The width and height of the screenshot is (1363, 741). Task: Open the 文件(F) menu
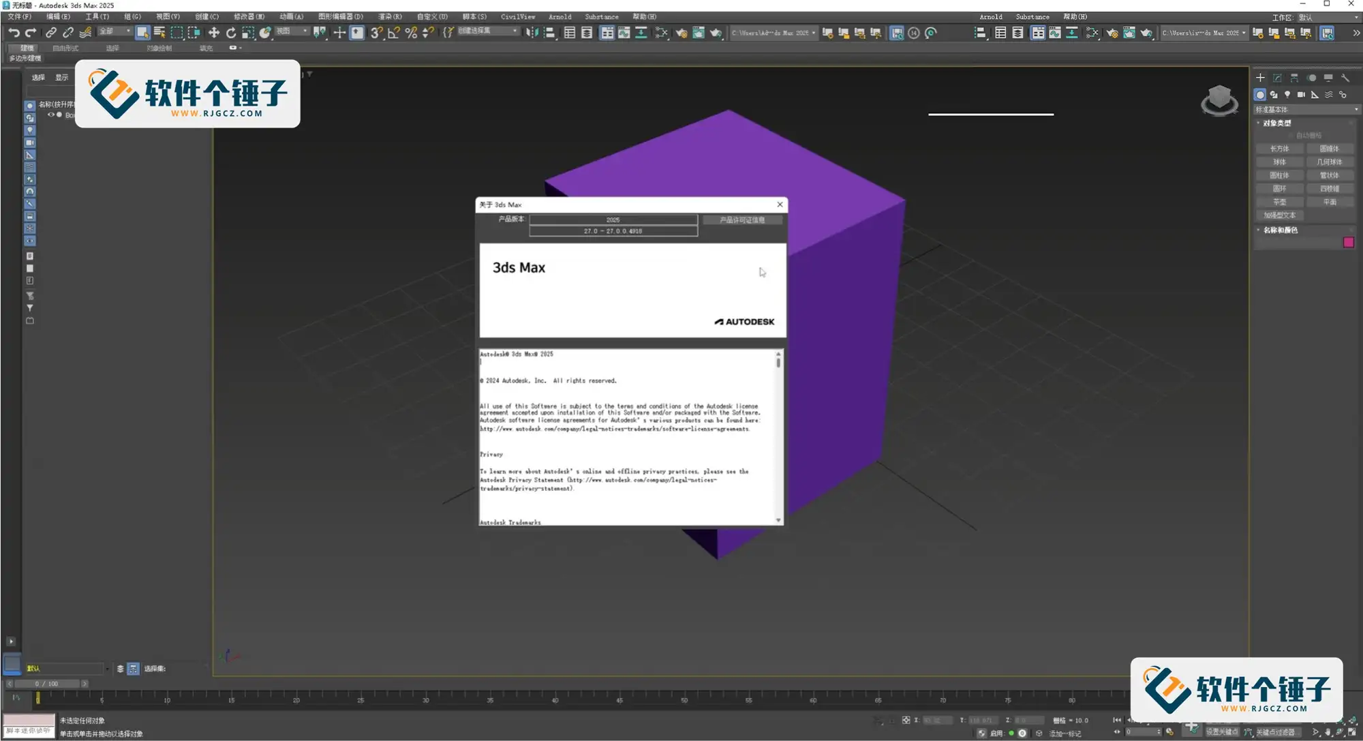point(19,16)
